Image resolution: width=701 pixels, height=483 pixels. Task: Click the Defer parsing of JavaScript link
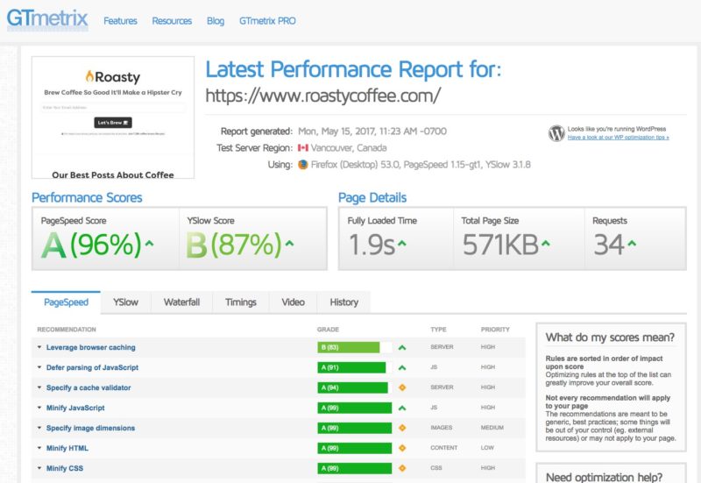[93, 367]
